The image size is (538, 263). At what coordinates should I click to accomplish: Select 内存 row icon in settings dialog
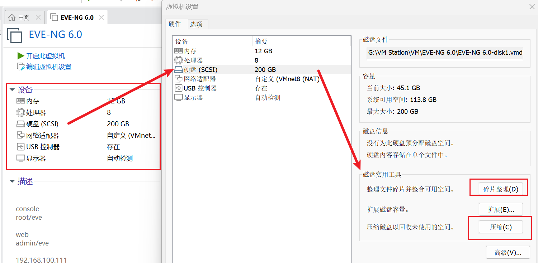click(178, 51)
